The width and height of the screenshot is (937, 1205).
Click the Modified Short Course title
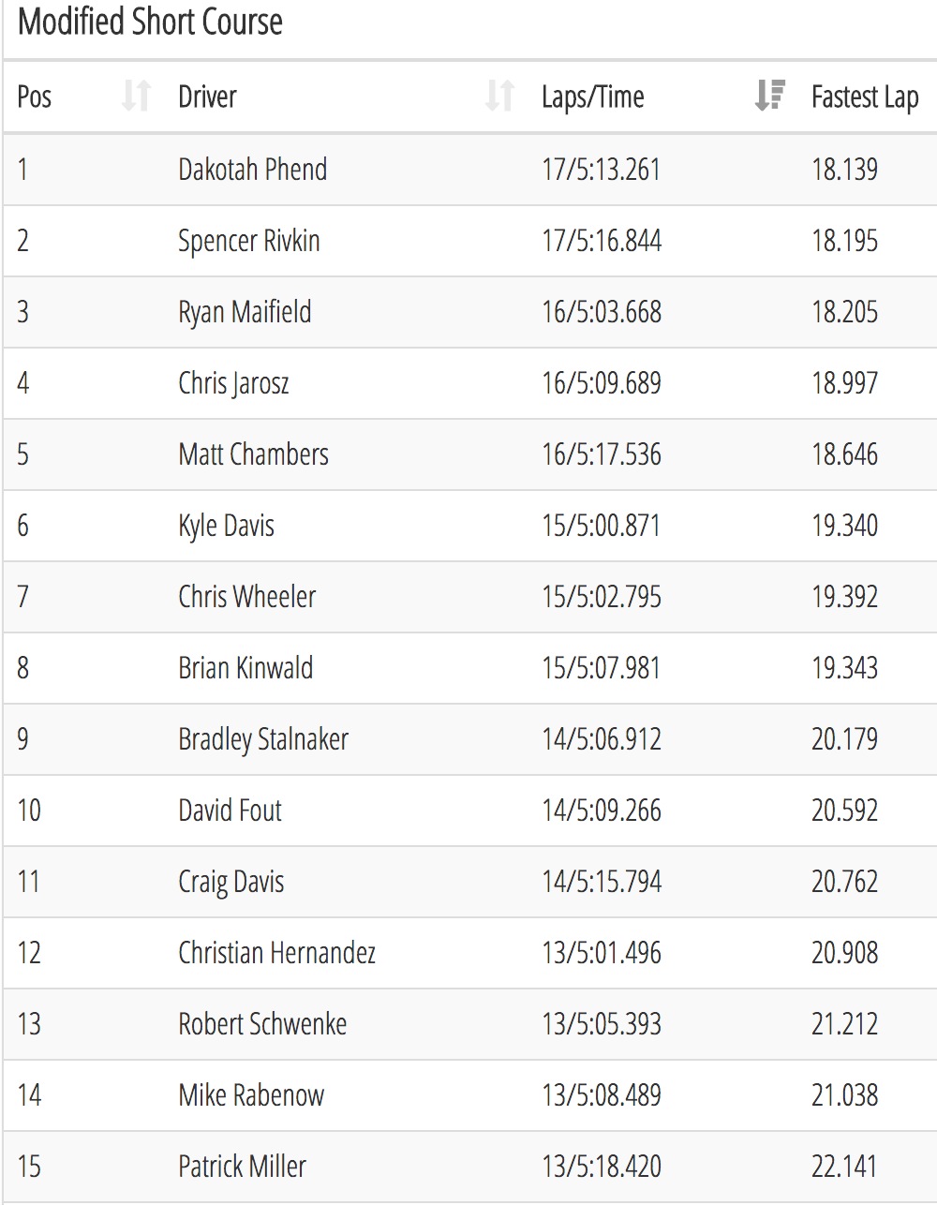point(150,22)
